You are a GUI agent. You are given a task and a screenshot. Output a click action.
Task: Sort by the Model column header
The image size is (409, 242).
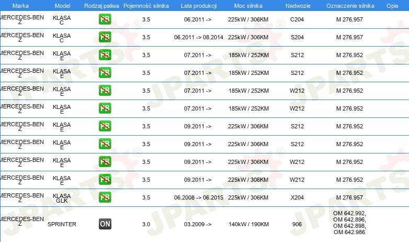62,6
